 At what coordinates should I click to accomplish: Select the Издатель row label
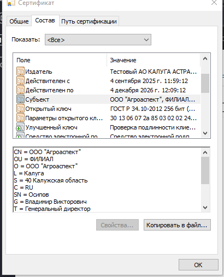[39, 72]
